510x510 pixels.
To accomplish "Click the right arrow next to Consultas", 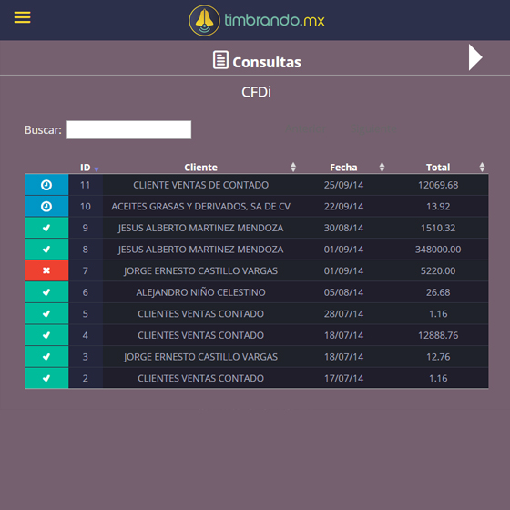I will click(475, 57).
